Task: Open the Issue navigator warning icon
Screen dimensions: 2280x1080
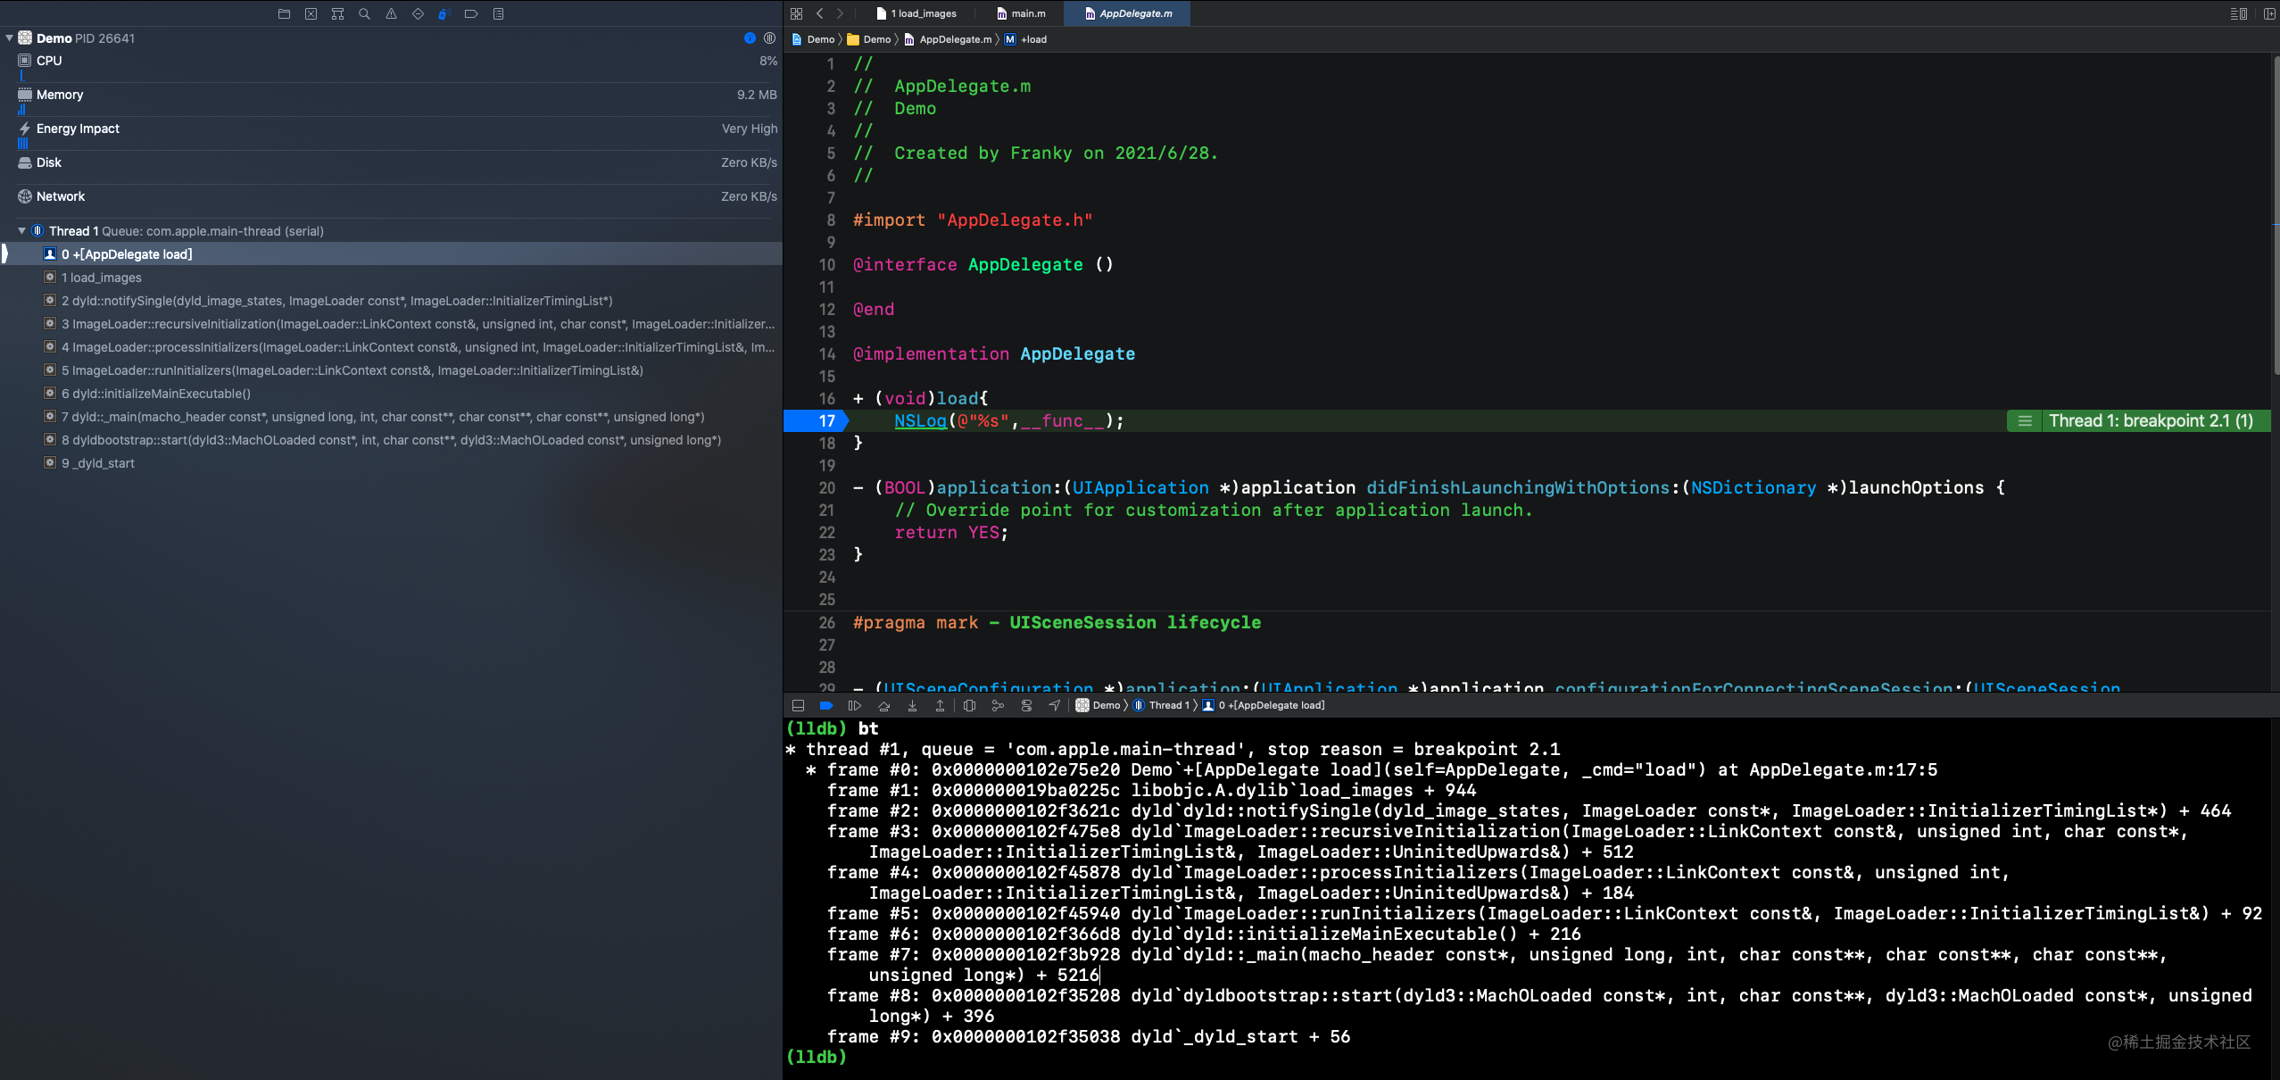Action: [x=391, y=13]
